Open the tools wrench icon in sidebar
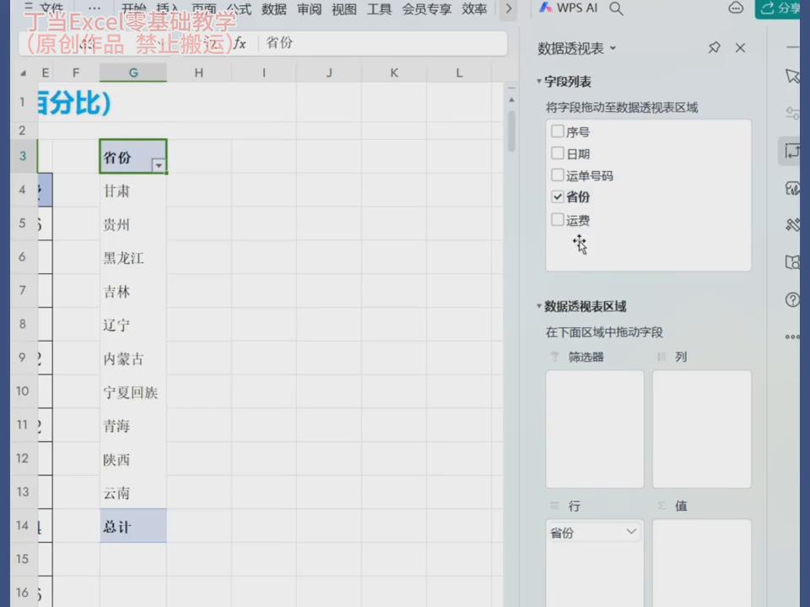 pos(792,225)
